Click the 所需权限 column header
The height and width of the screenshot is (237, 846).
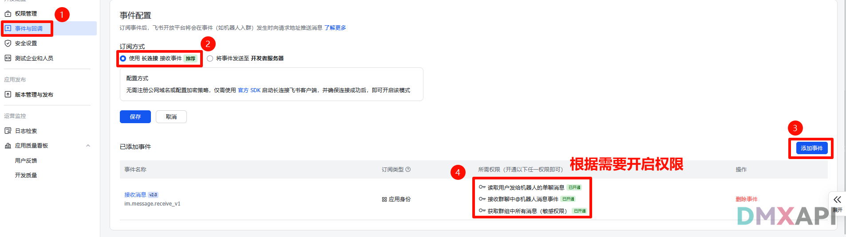pos(520,169)
